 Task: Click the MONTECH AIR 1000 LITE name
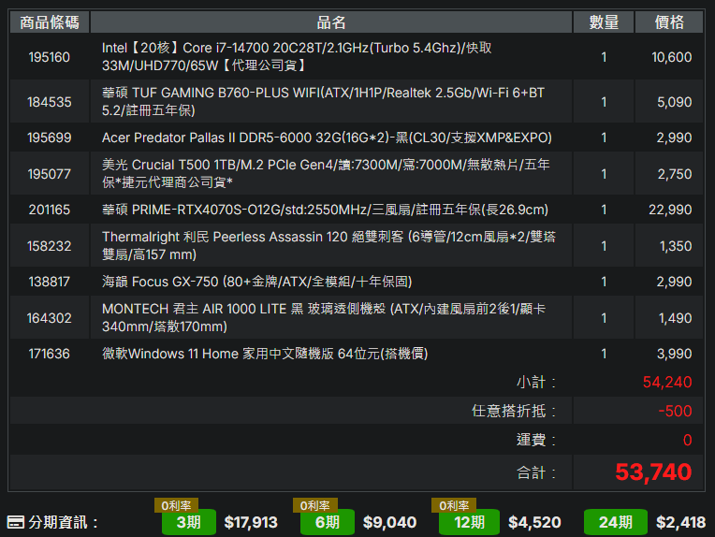[x=324, y=317]
